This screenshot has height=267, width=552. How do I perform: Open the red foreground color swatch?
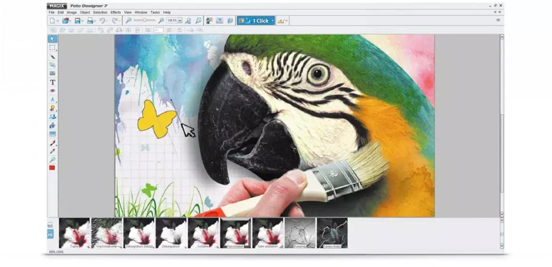coord(52,168)
